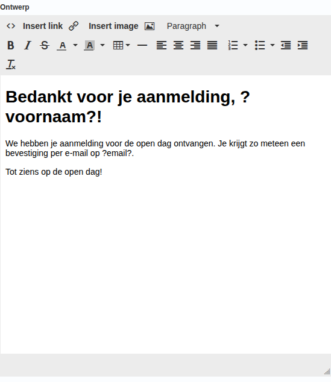Click the empty editor content area
Image resolution: width=331 pixels, height=382 pixels.
tap(165, 265)
